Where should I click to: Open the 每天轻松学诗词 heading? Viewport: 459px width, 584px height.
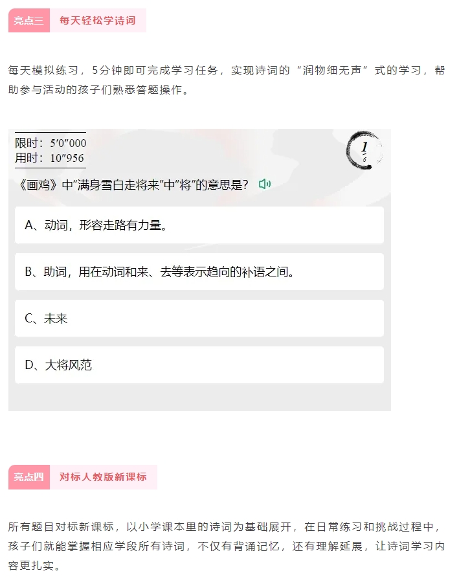pyautogui.click(x=98, y=21)
